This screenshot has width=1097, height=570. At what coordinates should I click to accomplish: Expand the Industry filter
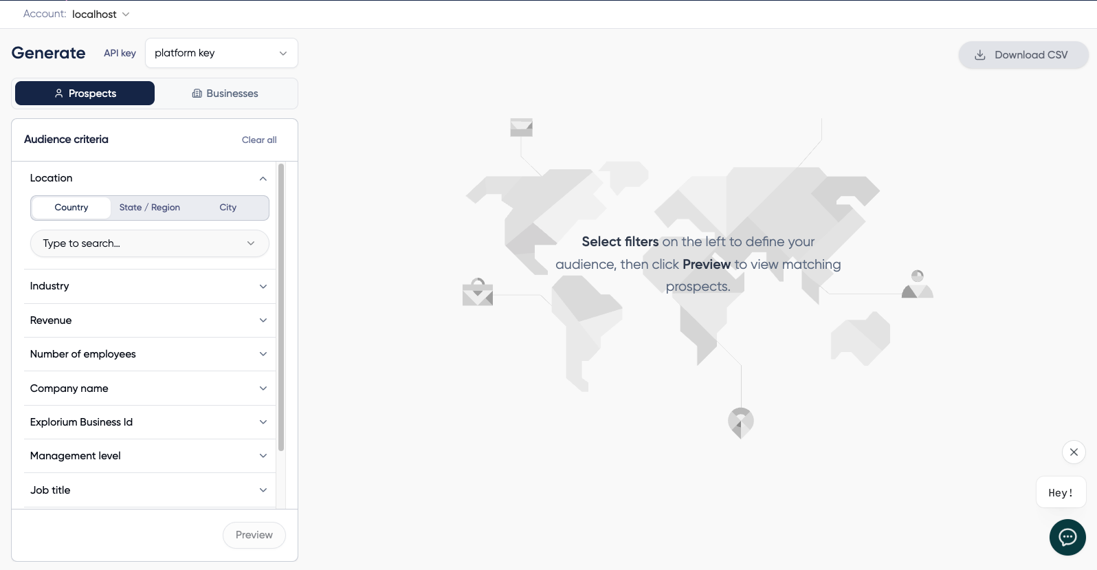pos(148,286)
